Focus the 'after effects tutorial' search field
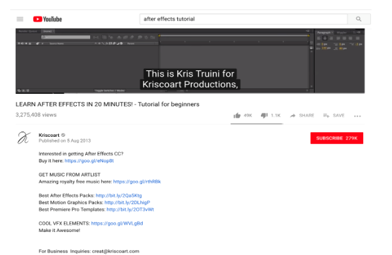This screenshot has width=392, height=255. point(244,19)
